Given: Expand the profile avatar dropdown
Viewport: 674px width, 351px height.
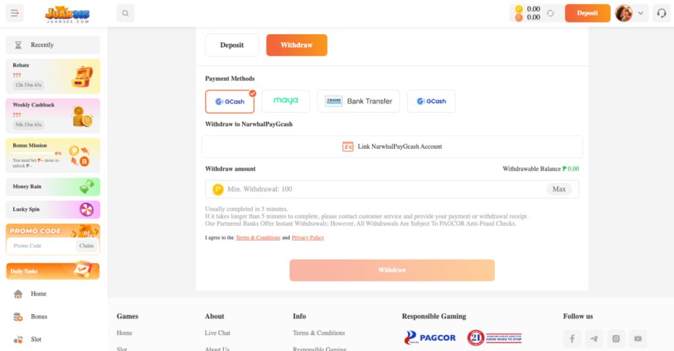Looking at the screenshot, I should click(640, 13).
